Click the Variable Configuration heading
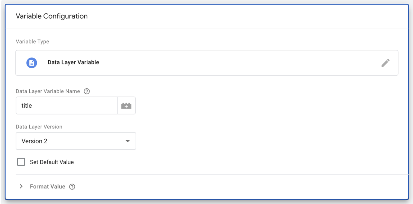Image resolution: width=413 pixels, height=204 pixels. pos(52,16)
